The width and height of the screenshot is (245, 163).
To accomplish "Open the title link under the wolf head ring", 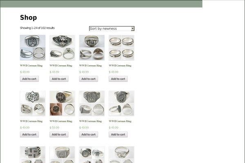I will tap(61, 66).
